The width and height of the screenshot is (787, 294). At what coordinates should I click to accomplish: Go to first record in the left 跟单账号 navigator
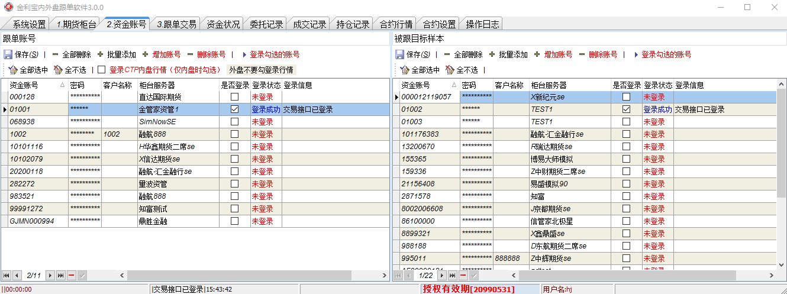coord(7,276)
